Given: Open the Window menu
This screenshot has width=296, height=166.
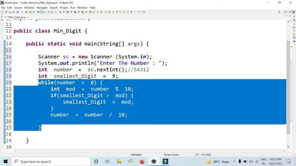Looking at the screenshot, I should point(82,8).
